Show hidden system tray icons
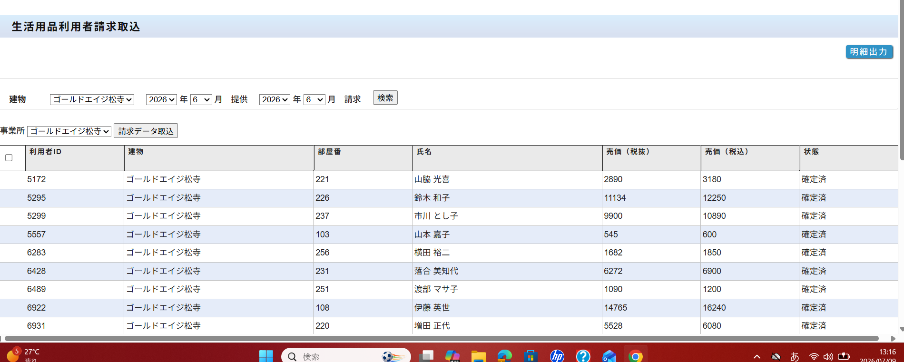Screen dimensions: 904x362 click(757, 356)
